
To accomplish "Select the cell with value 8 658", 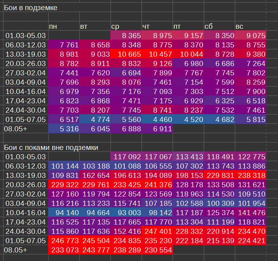I will [95, 45].
